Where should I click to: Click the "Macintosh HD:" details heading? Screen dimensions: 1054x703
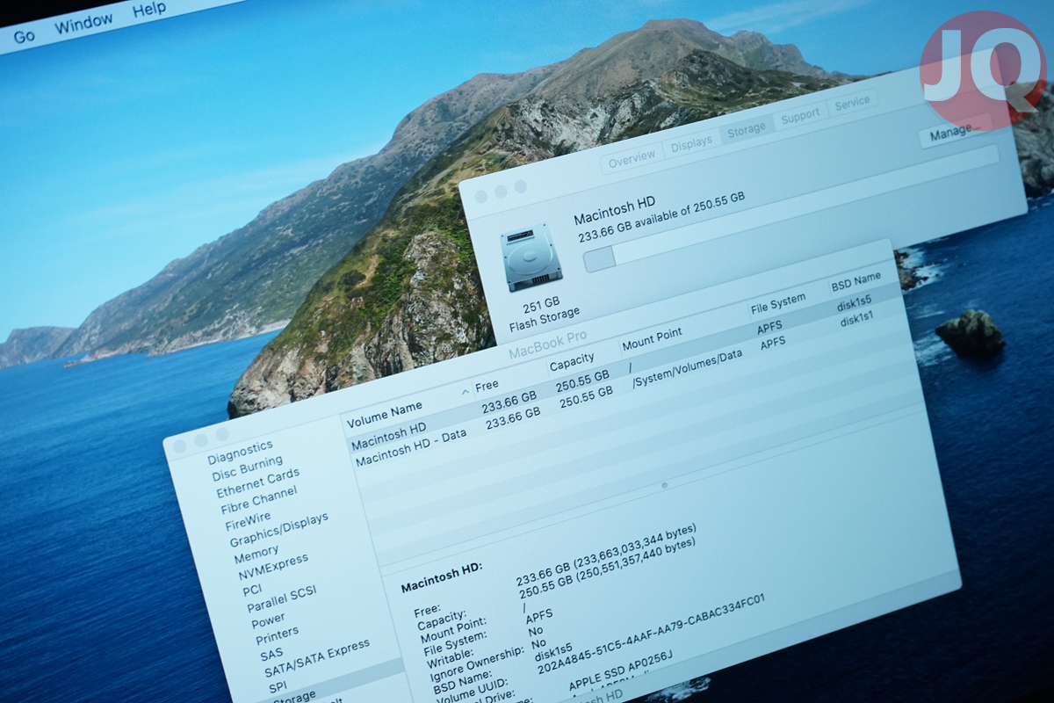(x=442, y=579)
